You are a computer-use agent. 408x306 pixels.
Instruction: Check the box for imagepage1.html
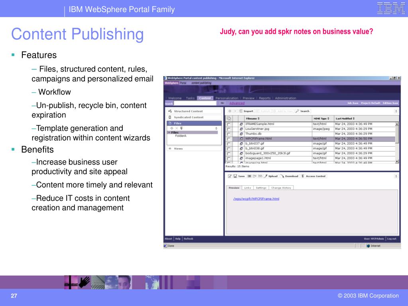point(229,159)
